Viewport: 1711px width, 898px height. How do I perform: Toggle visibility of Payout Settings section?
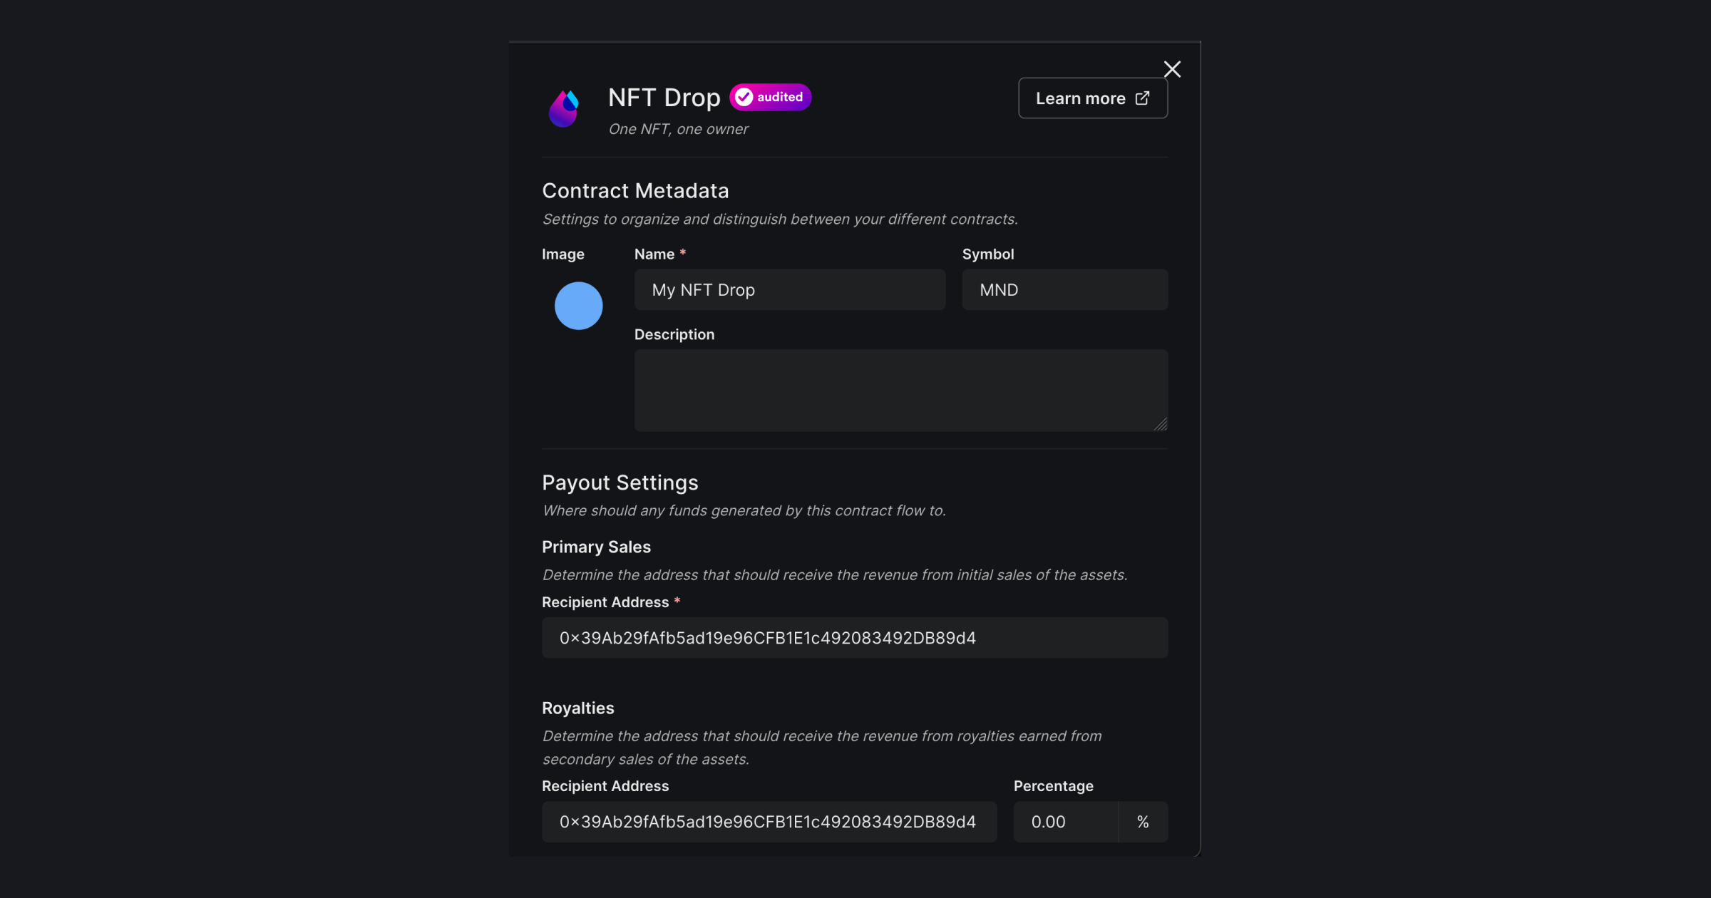(x=620, y=482)
